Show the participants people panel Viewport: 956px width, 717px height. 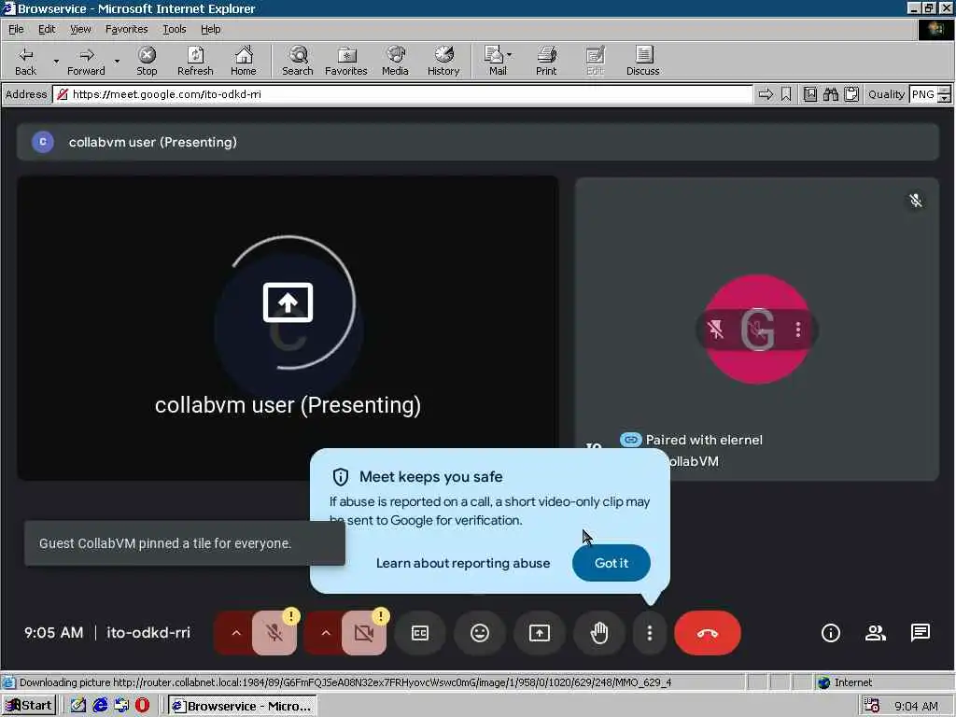tap(876, 633)
